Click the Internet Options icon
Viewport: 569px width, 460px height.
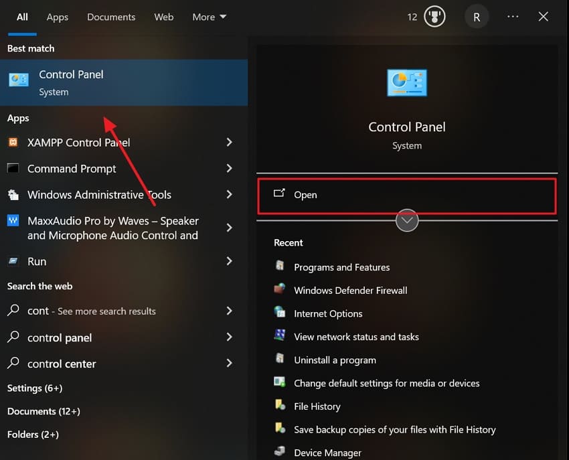tap(279, 312)
